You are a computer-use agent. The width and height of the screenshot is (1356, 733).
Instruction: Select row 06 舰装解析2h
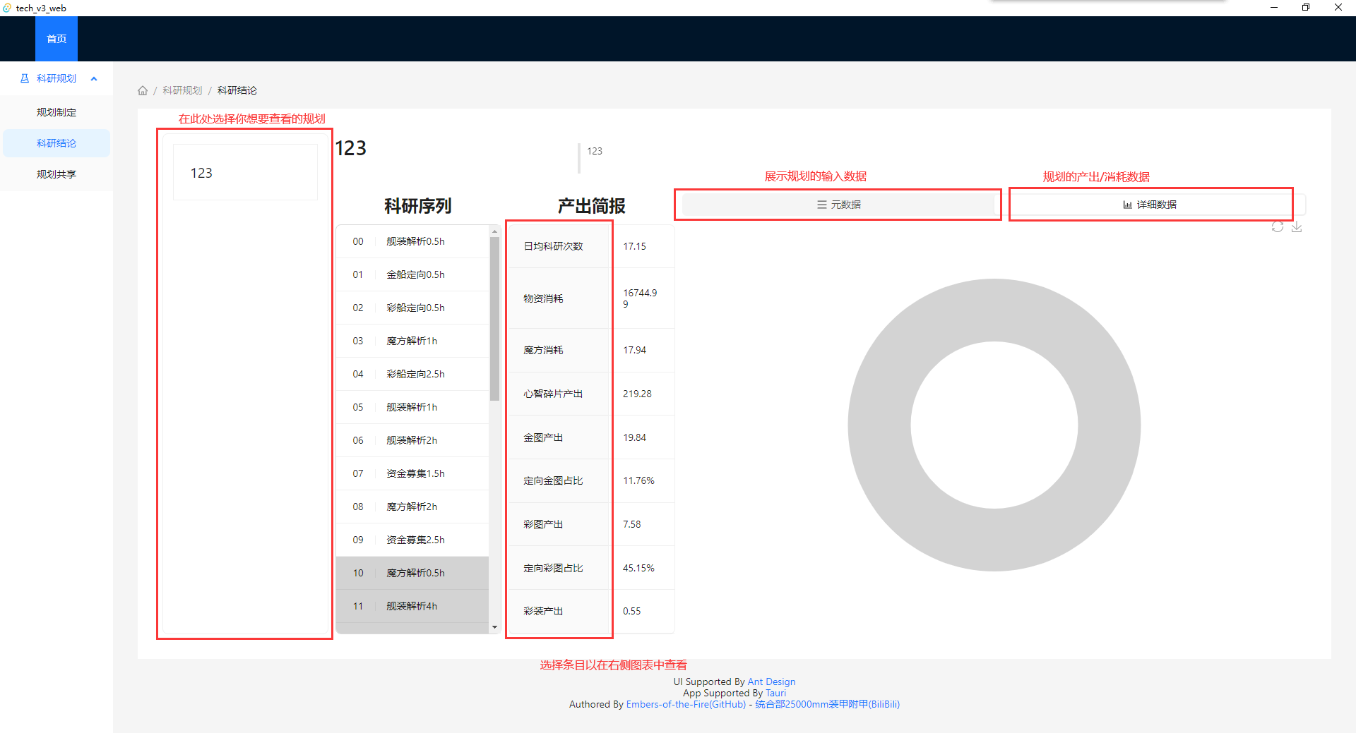[412, 440]
